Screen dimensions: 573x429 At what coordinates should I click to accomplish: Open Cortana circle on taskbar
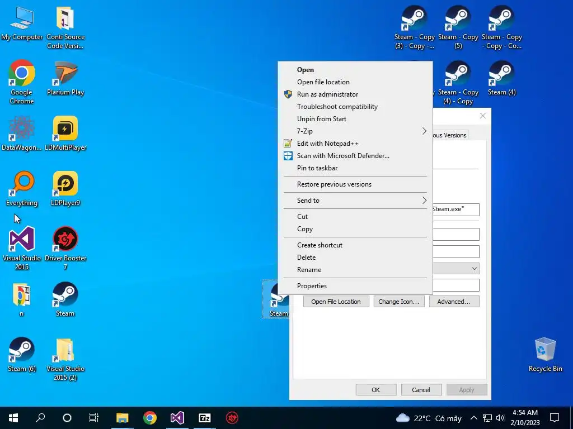[x=67, y=418]
